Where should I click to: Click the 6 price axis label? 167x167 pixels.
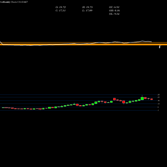click(158, 107)
